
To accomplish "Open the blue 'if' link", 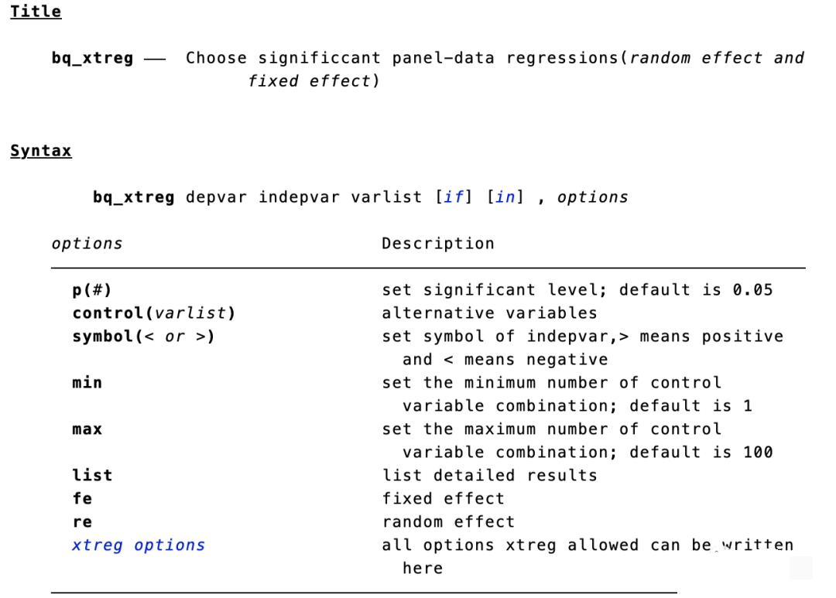I will [x=454, y=197].
